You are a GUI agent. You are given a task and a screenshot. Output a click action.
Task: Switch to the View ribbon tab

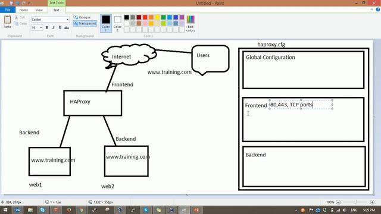(x=39, y=10)
